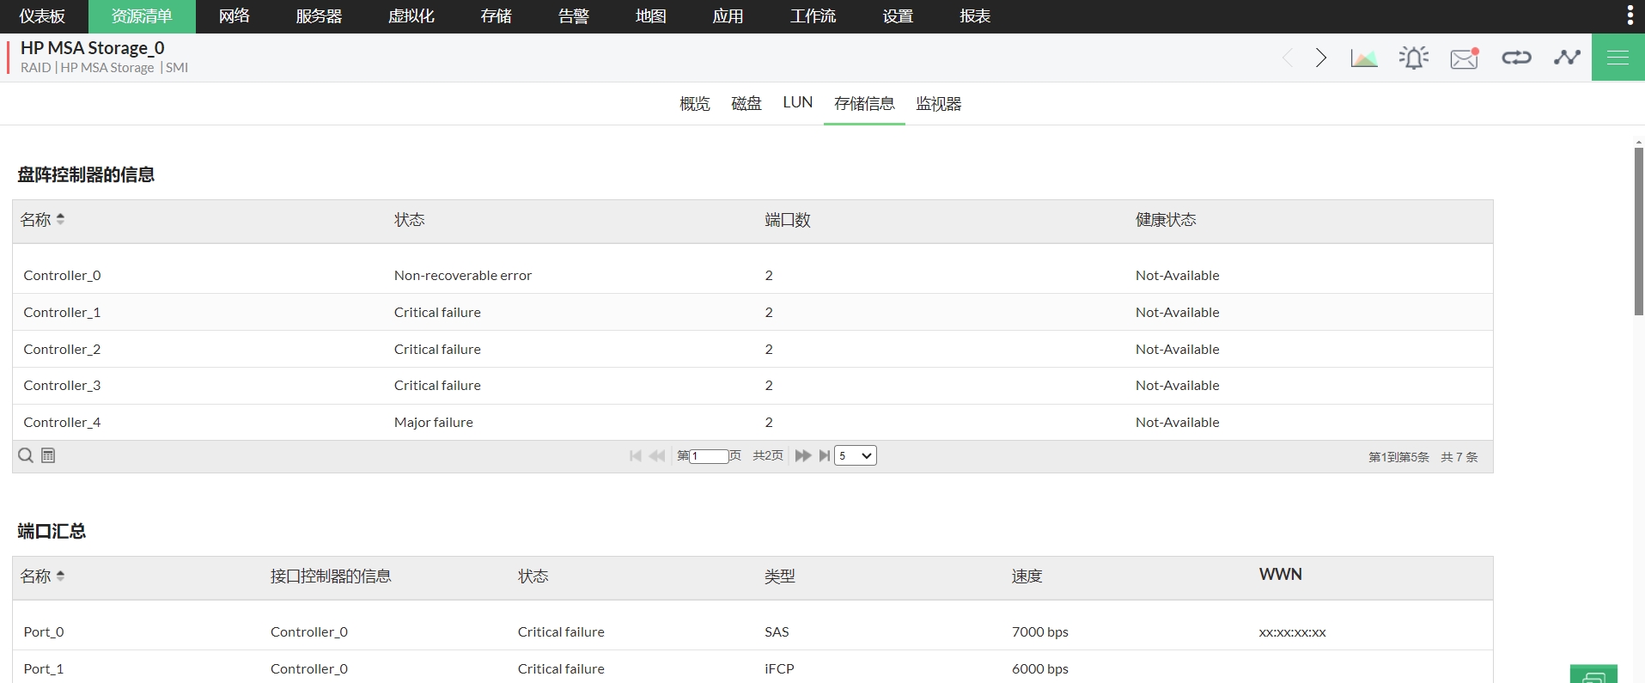1645x683 pixels.
Task: Click the vertical scrollbar thumb on the right
Action: 1639,231
